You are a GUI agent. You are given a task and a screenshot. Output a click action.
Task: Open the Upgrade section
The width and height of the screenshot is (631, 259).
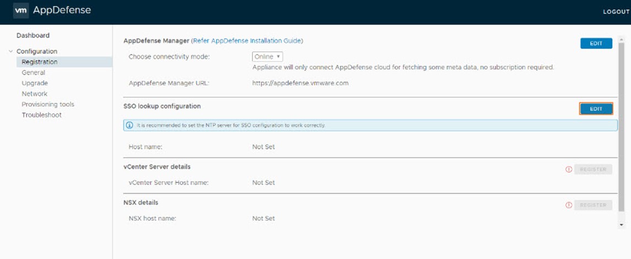pos(35,83)
